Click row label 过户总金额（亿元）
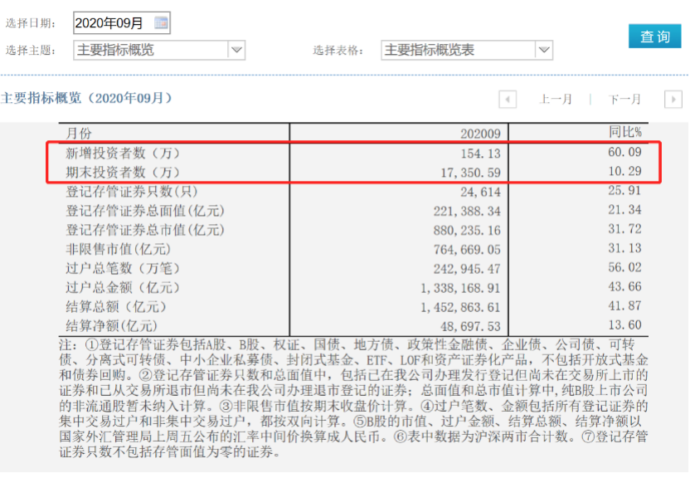Image resolution: width=690 pixels, height=478 pixels. pos(123,287)
